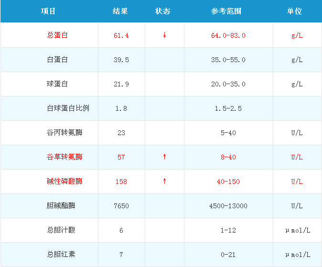Click the 碱性磷酸酶 result value 158
The width and height of the screenshot is (322, 267).
tap(121, 182)
